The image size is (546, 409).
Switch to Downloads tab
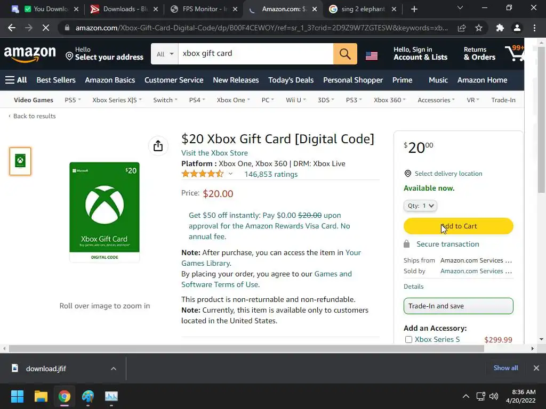click(x=124, y=9)
